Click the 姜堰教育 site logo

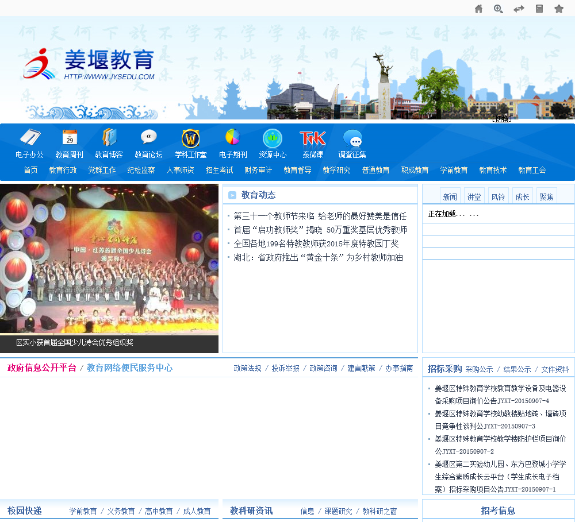point(89,65)
